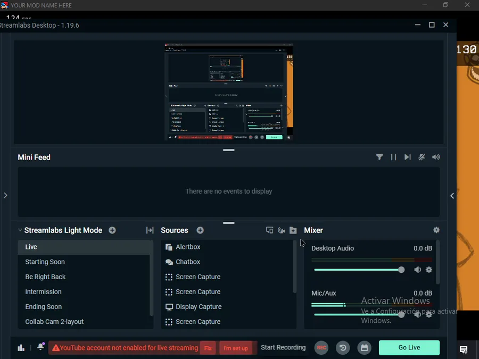This screenshot has height=359, width=479.
Task: Expand the left side panel chevron
Action: coord(5,195)
